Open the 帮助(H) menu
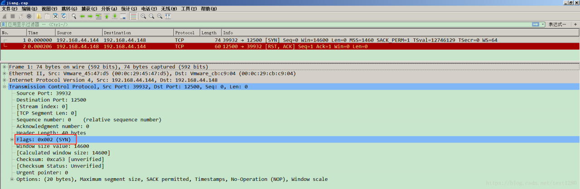580x189 pixels. (209, 9)
